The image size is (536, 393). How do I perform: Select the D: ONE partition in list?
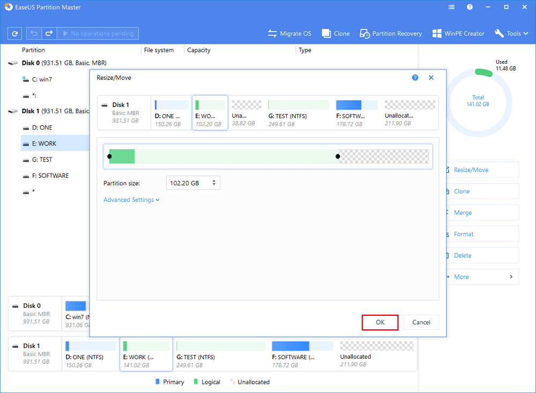(x=42, y=127)
